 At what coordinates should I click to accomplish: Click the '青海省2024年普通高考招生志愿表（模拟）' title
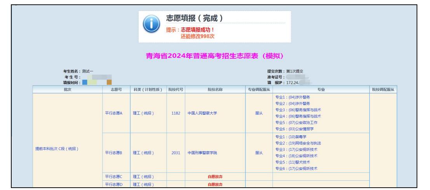click(x=215, y=56)
